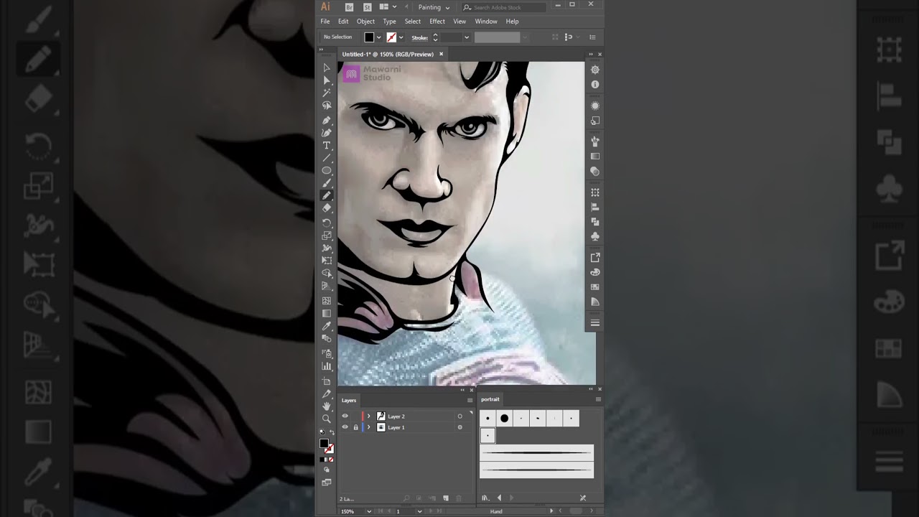
Task: Select the Pen tool
Action: pyautogui.click(x=327, y=120)
